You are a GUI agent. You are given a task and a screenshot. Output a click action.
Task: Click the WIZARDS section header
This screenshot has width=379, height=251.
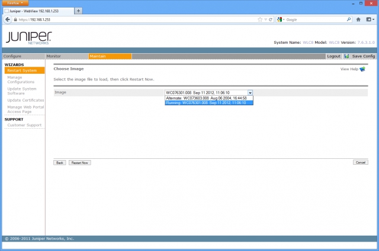[14, 64]
